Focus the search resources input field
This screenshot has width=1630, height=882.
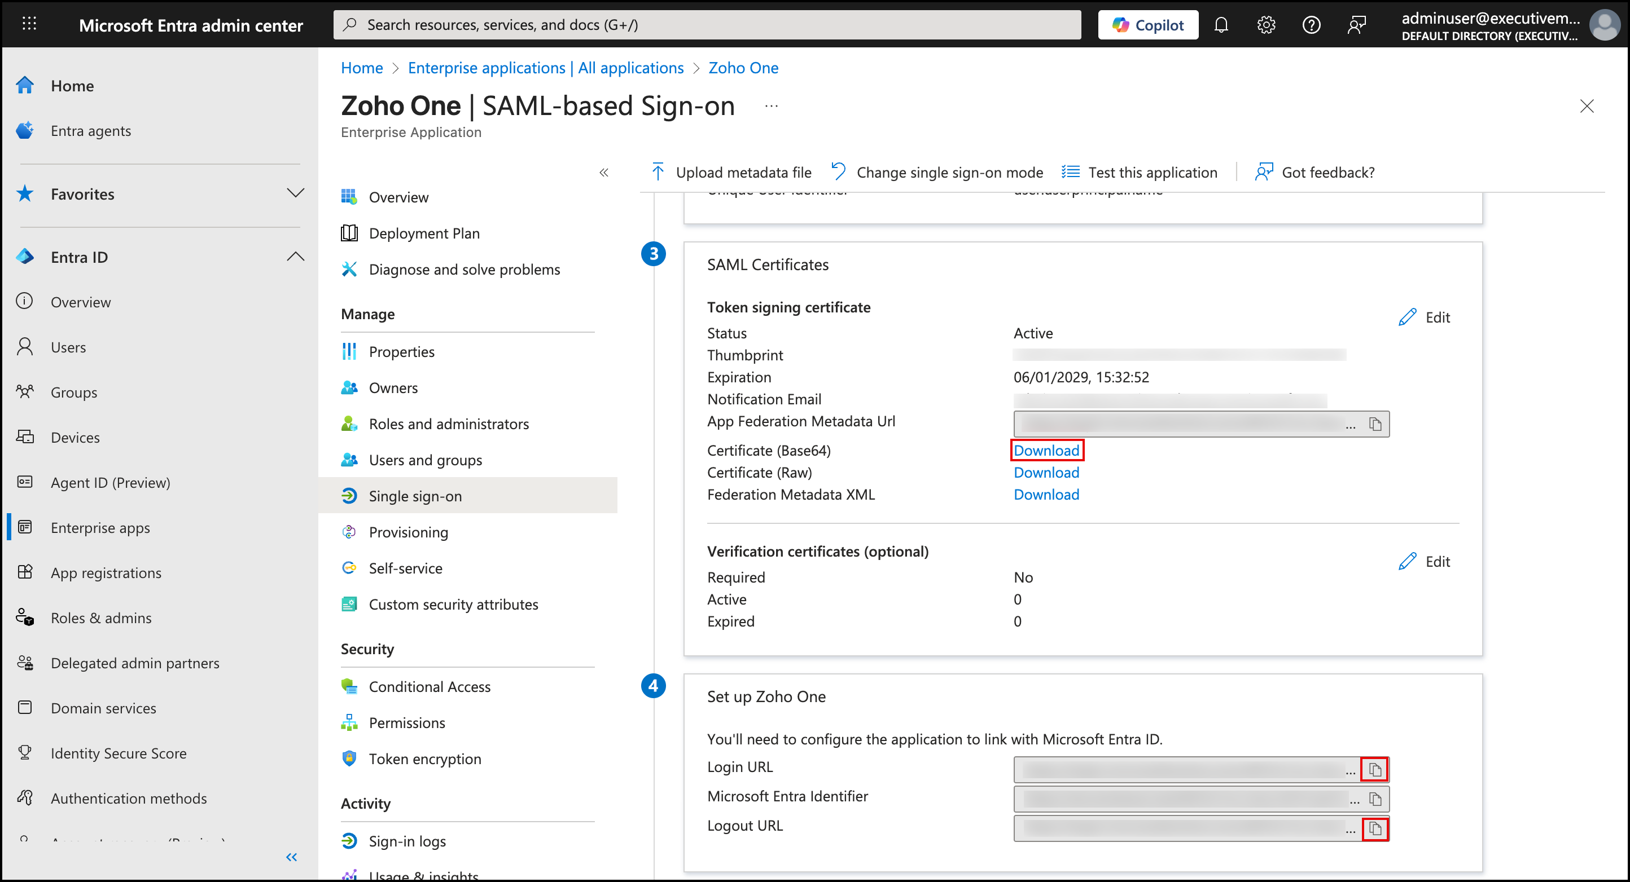point(706,25)
